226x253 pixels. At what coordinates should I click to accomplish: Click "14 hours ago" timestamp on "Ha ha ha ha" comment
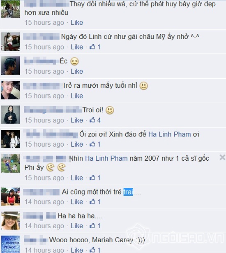click(44, 226)
